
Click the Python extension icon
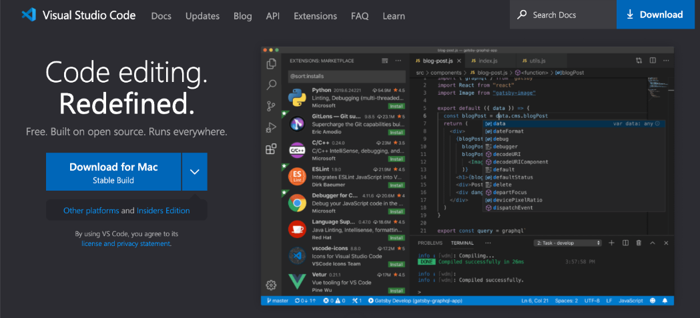[x=297, y=97]
